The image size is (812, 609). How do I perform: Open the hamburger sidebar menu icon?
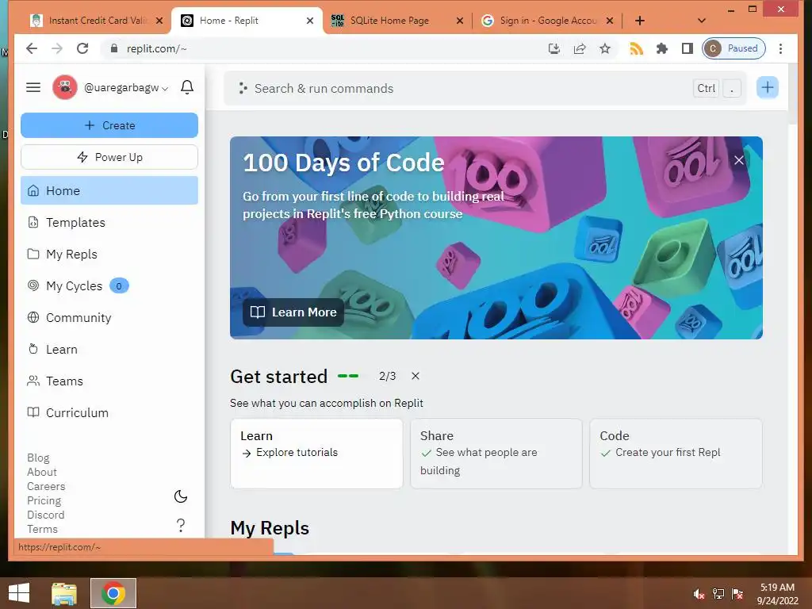click(33, 87)
